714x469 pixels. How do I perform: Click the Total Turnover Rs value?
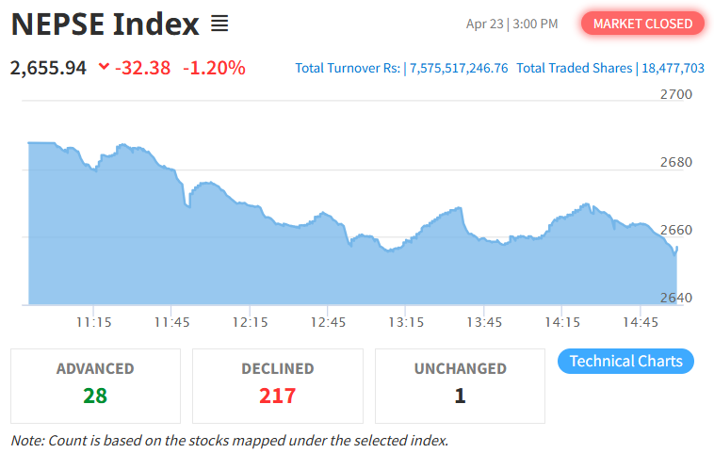[459, 68]
